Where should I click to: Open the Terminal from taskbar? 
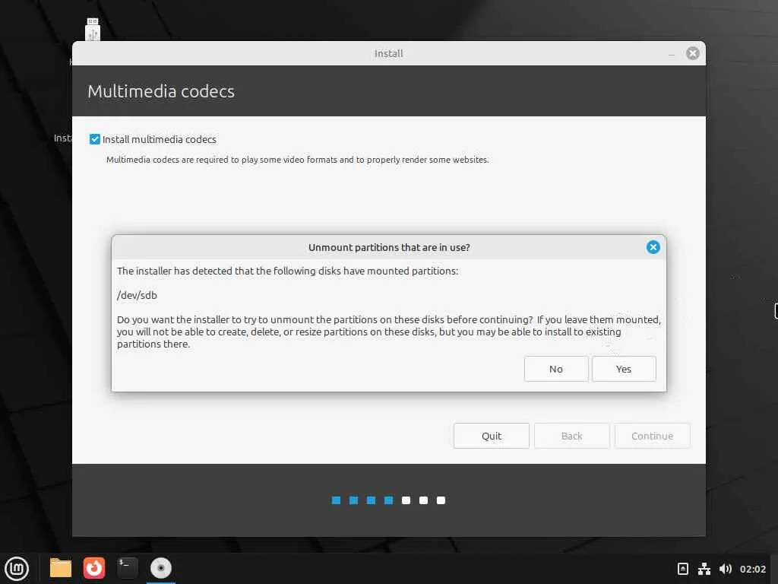[x=127, y=568]
